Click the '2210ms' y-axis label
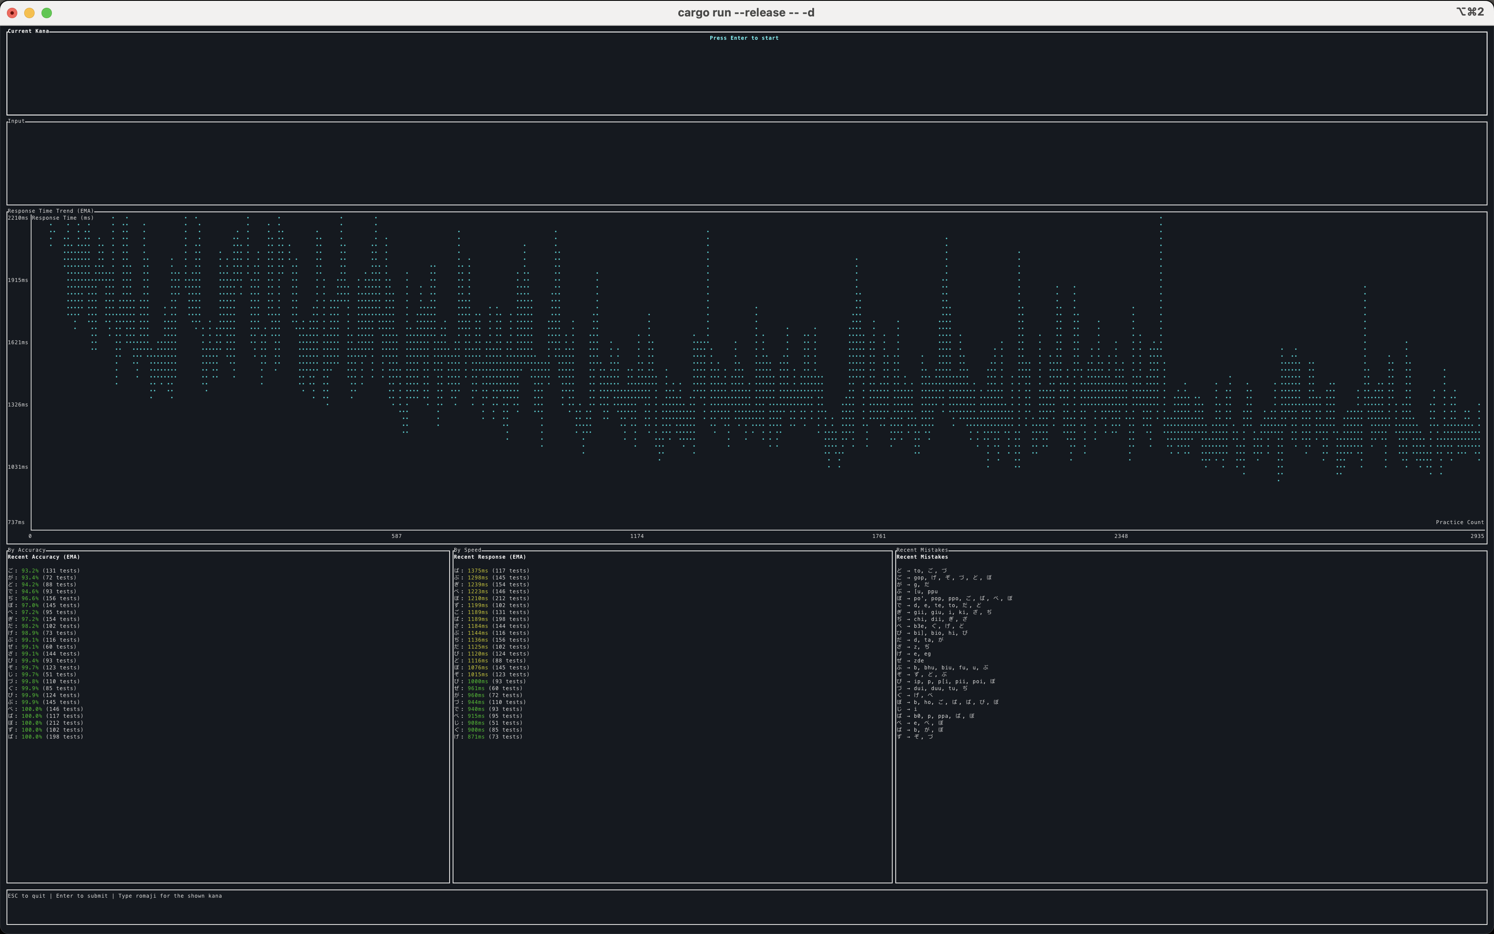 (18, 218)
